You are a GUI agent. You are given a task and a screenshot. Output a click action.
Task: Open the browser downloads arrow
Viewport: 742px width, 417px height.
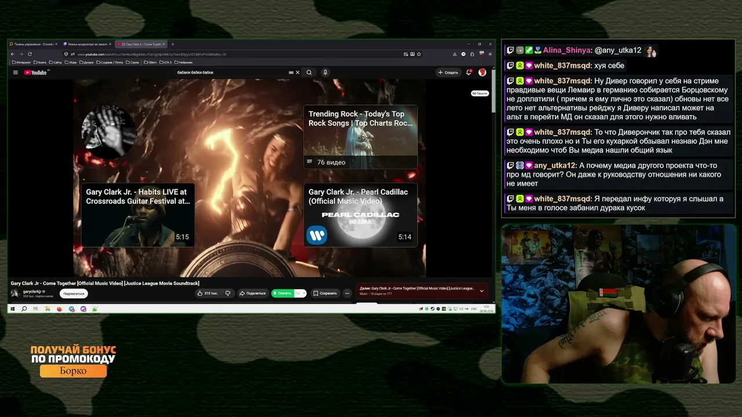point(455,54)
